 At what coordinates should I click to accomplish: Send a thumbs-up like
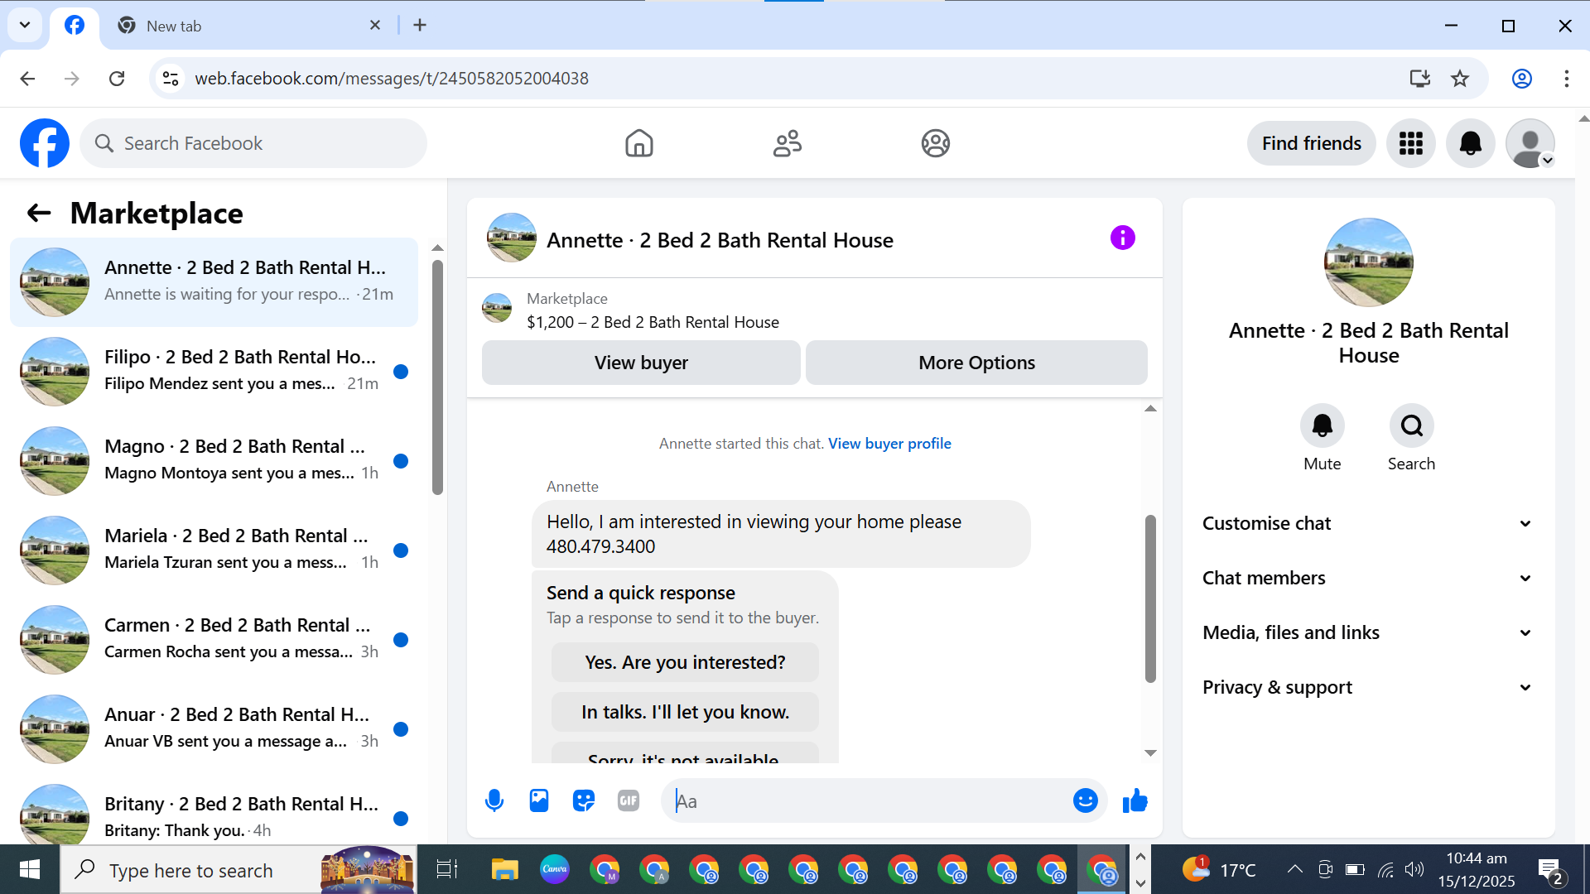point(1135,800)
